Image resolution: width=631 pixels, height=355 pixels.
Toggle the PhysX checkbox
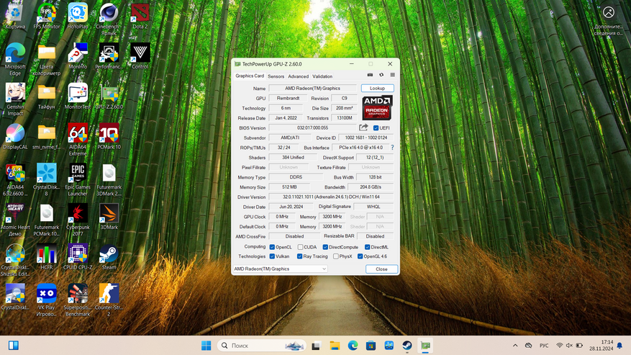pyautogui.click(x=335, y=256)
